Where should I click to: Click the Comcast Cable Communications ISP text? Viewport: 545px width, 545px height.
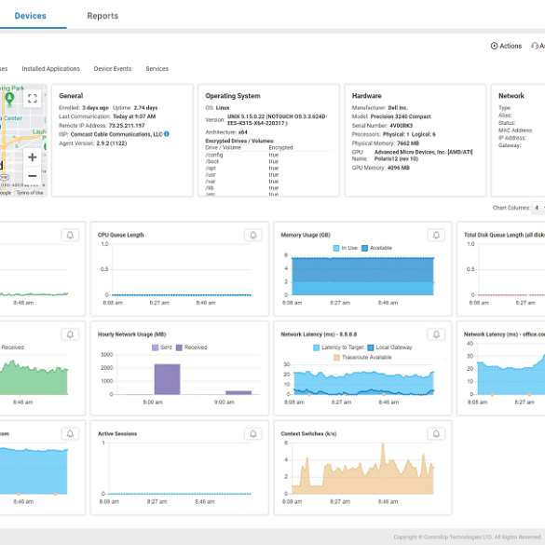(x=116, y=134)
